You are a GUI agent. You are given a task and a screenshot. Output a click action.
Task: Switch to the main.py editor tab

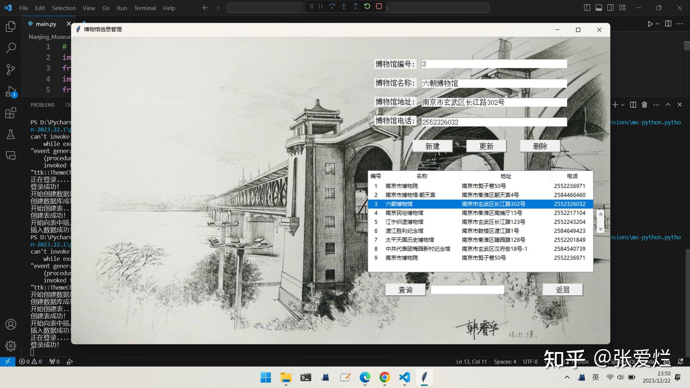point(46,24)
